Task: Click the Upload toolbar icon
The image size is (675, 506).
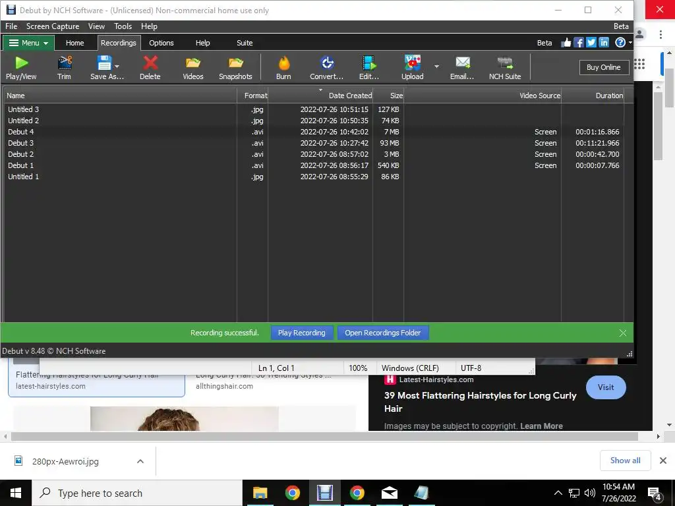Action: click(413, 63)
